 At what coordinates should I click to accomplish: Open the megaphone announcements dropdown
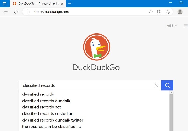pos(172,26)
